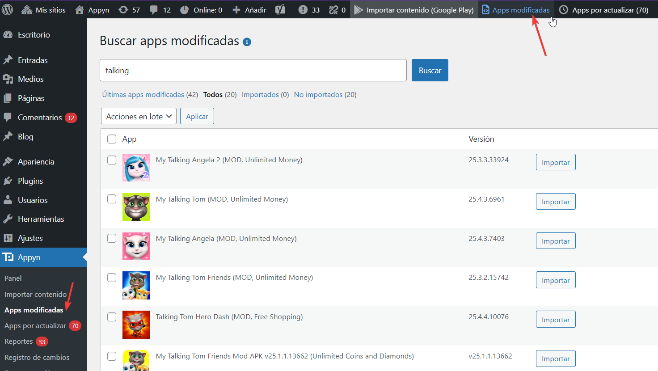Click the Añadir plus icon

236,9
